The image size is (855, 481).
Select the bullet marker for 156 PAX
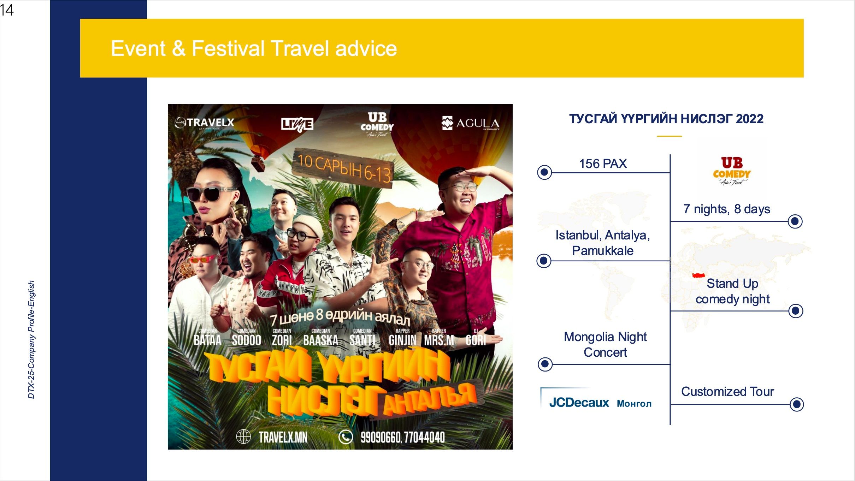(544, 172)
